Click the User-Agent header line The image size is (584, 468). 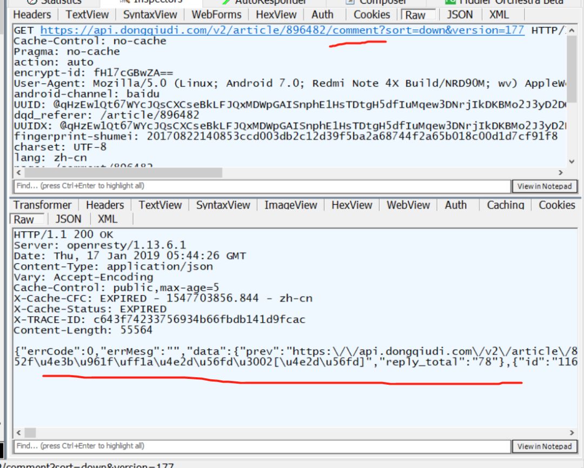(290, 83)
